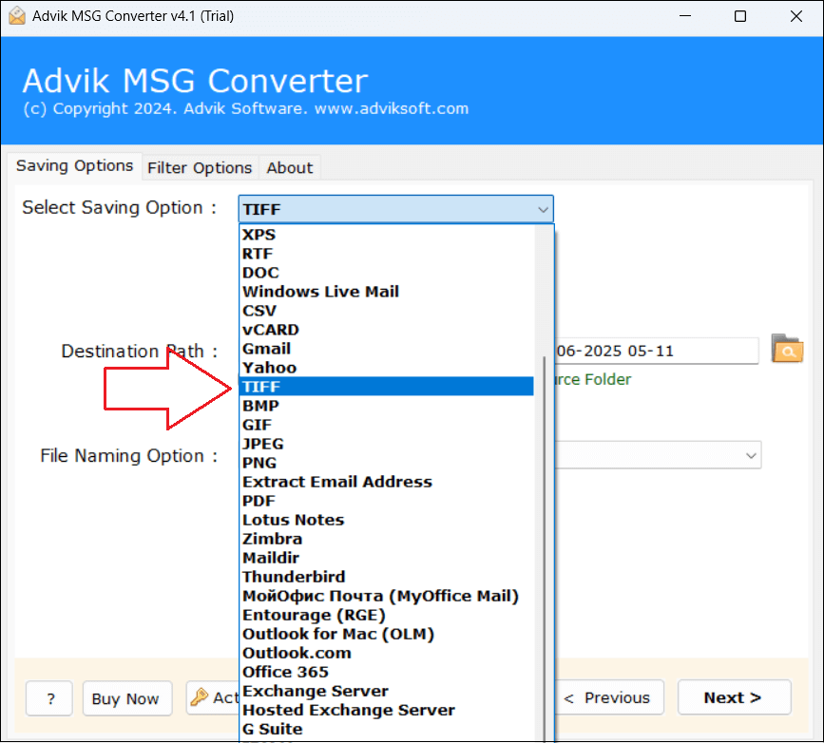Screen dimensions: 824x743
Task: Choose Office 365 from the list
Action: (x=386, y=672)
